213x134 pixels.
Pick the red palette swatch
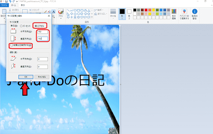pos(146,10)
